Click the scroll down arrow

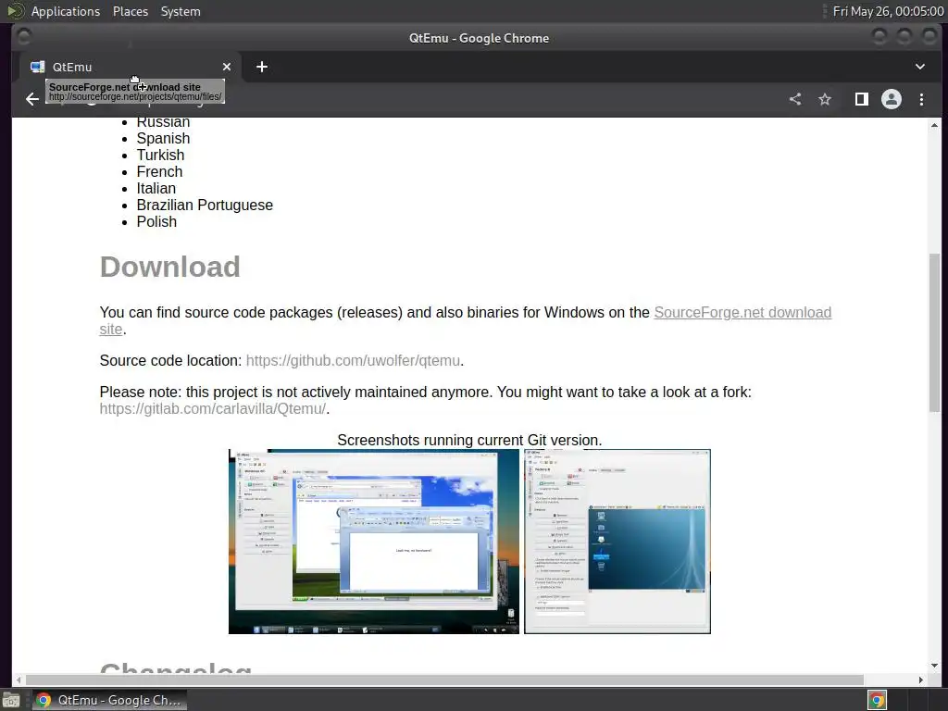pyautogui.click(x=935, y=666)
